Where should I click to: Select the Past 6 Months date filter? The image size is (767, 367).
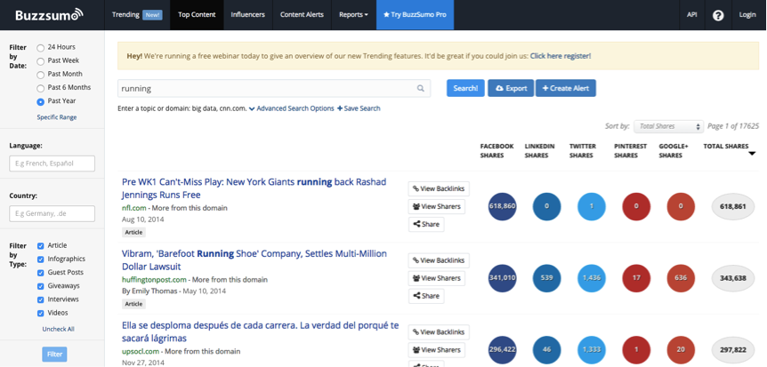point(41,89)
